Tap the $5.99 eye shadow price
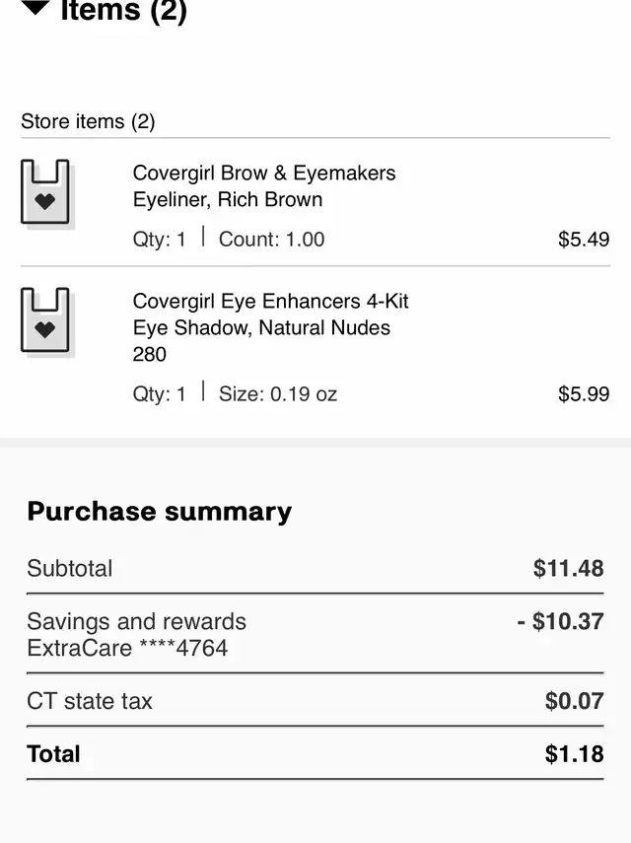This screenshot has height=843, width=631. tap(584, 394)
